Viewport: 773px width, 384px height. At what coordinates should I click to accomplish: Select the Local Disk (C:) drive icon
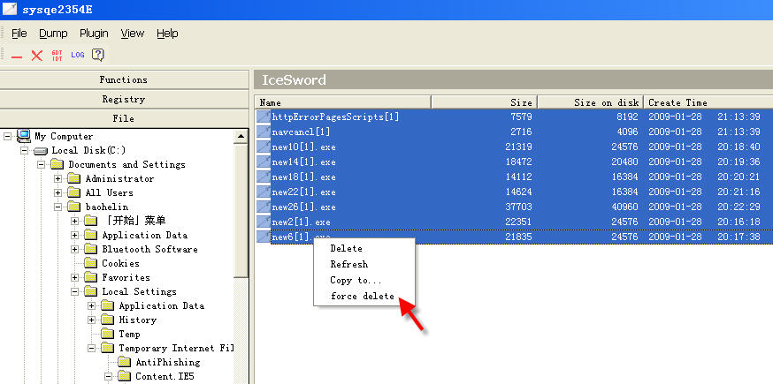coord(41,150)
